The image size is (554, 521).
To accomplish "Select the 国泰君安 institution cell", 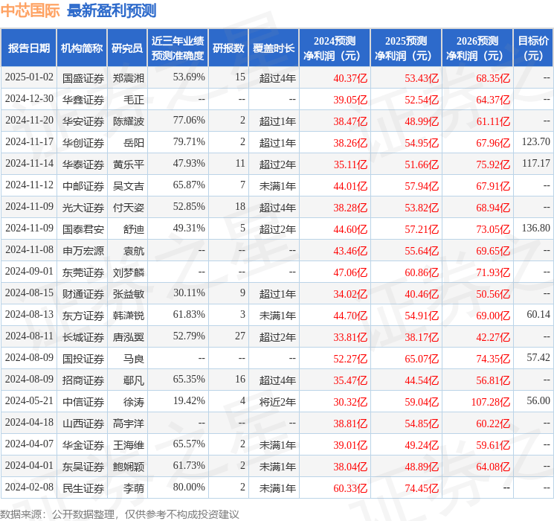I will [x=83, y=228].
